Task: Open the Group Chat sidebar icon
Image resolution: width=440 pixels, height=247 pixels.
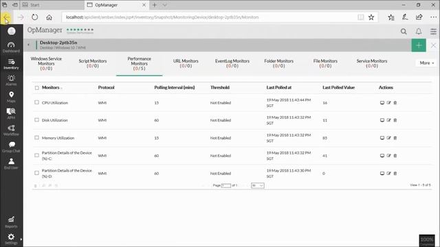Action: point(11,147)
